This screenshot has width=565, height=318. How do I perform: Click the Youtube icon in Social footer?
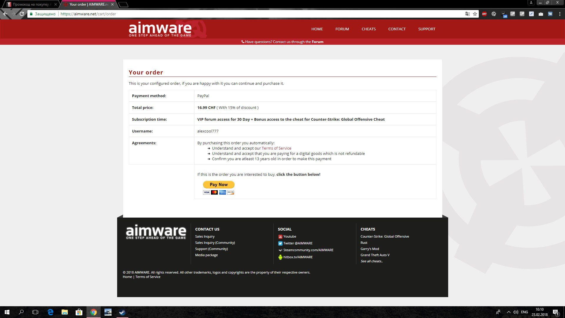tap(280, 237)
